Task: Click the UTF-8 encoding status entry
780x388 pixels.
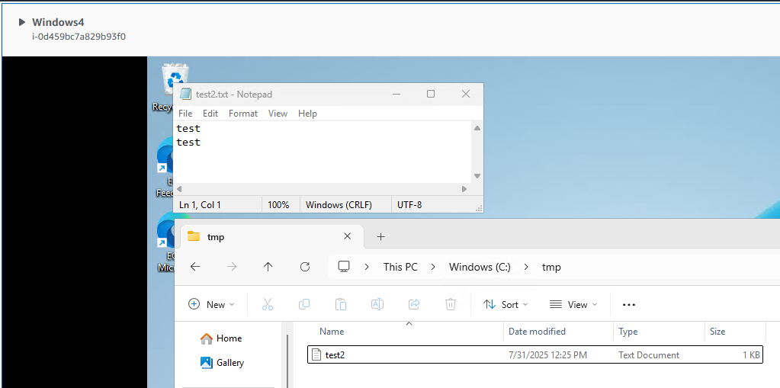Action: point(409,204)
